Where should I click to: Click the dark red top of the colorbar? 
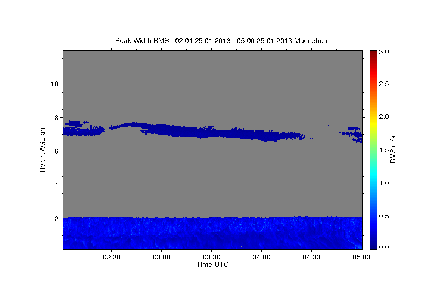tap(373, 52)
